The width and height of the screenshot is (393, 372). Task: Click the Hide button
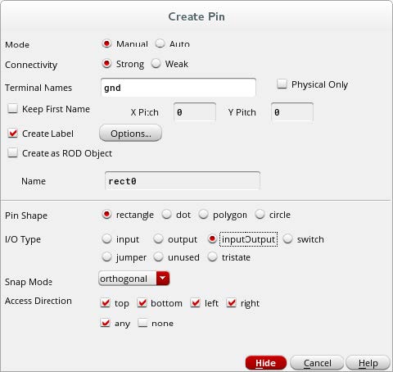point(266,363)
